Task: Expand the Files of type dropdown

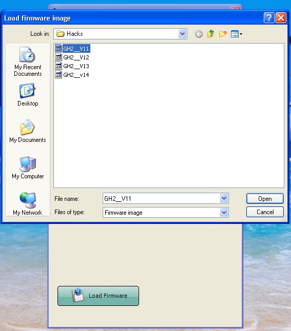Action: pyautogui.click(x=224, y=212)
